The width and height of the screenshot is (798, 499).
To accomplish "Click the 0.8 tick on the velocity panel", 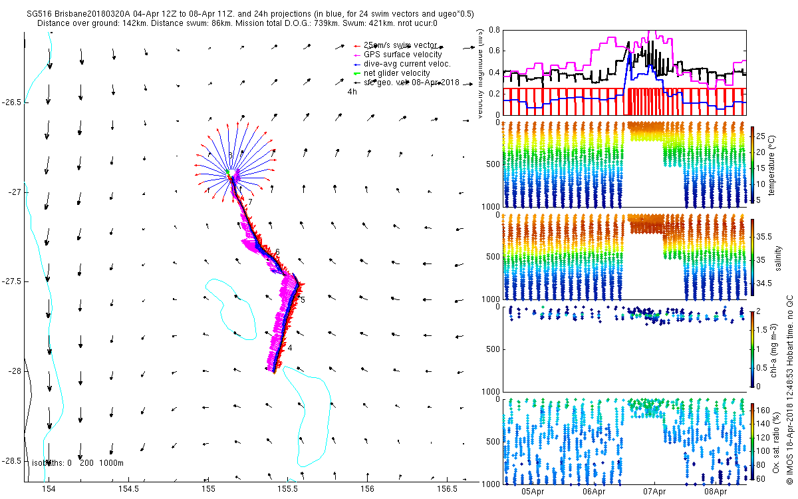I will click(x=493, y=30).
